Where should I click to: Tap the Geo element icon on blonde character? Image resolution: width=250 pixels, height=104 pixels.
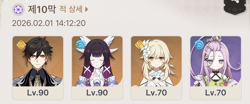click(x=139, y=45)
